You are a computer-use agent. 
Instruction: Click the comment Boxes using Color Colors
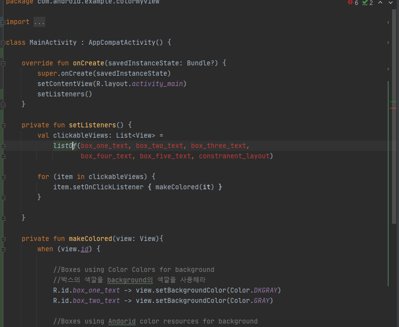coord(134,270)
